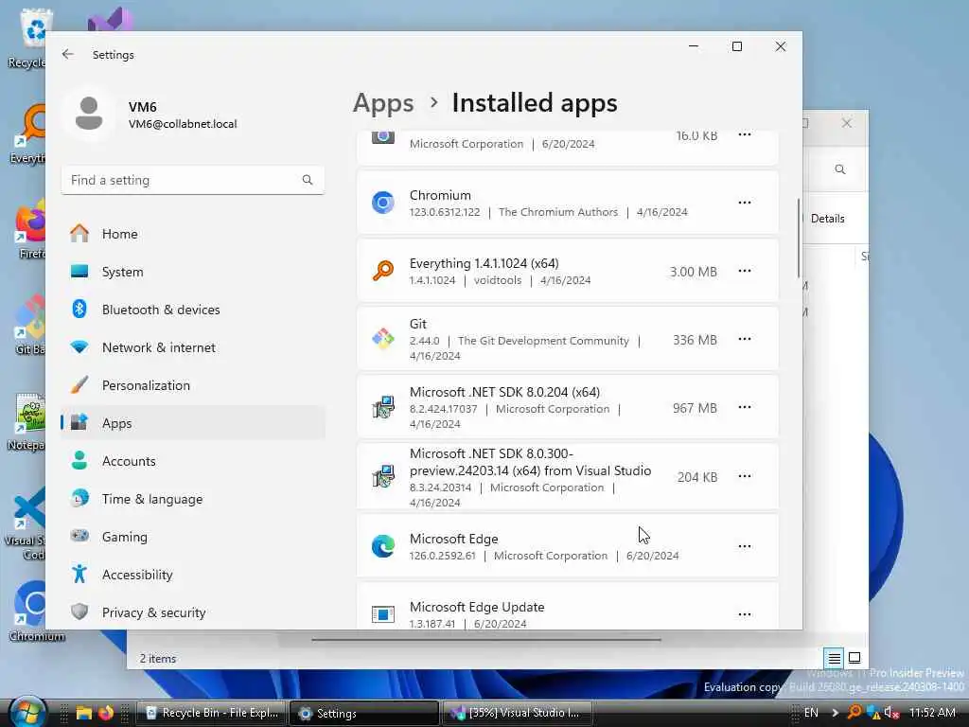969x727 pixels.
Task: Open more options for Chromium
Action: 745,203
